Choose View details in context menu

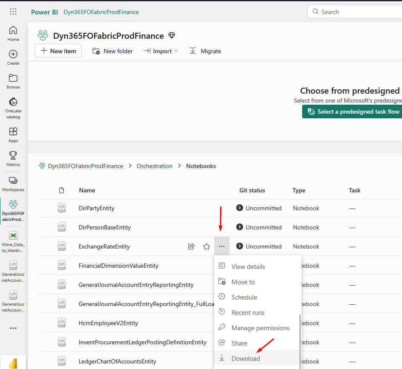(257, 266)
